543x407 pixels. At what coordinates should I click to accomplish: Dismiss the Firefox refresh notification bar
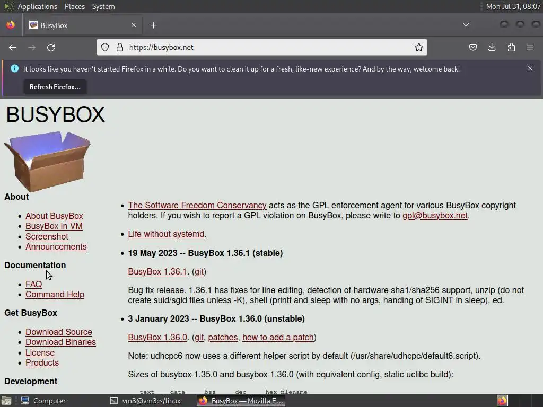(530, 68)
